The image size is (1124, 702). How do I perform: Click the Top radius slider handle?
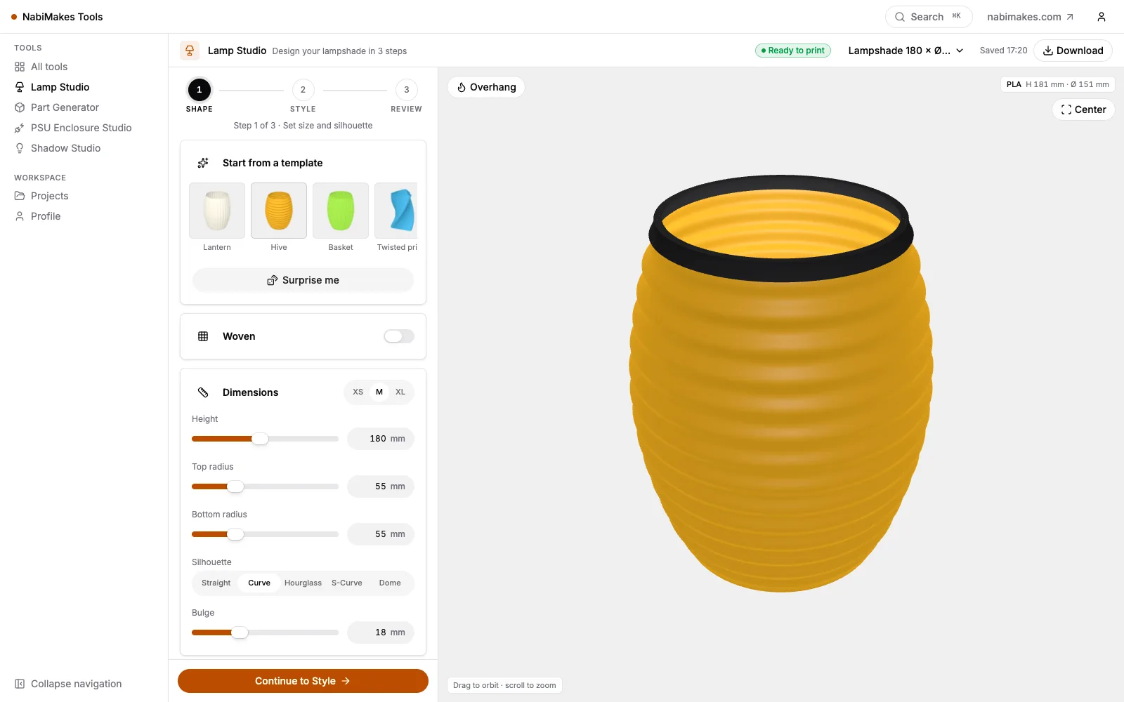click(235, 486)
